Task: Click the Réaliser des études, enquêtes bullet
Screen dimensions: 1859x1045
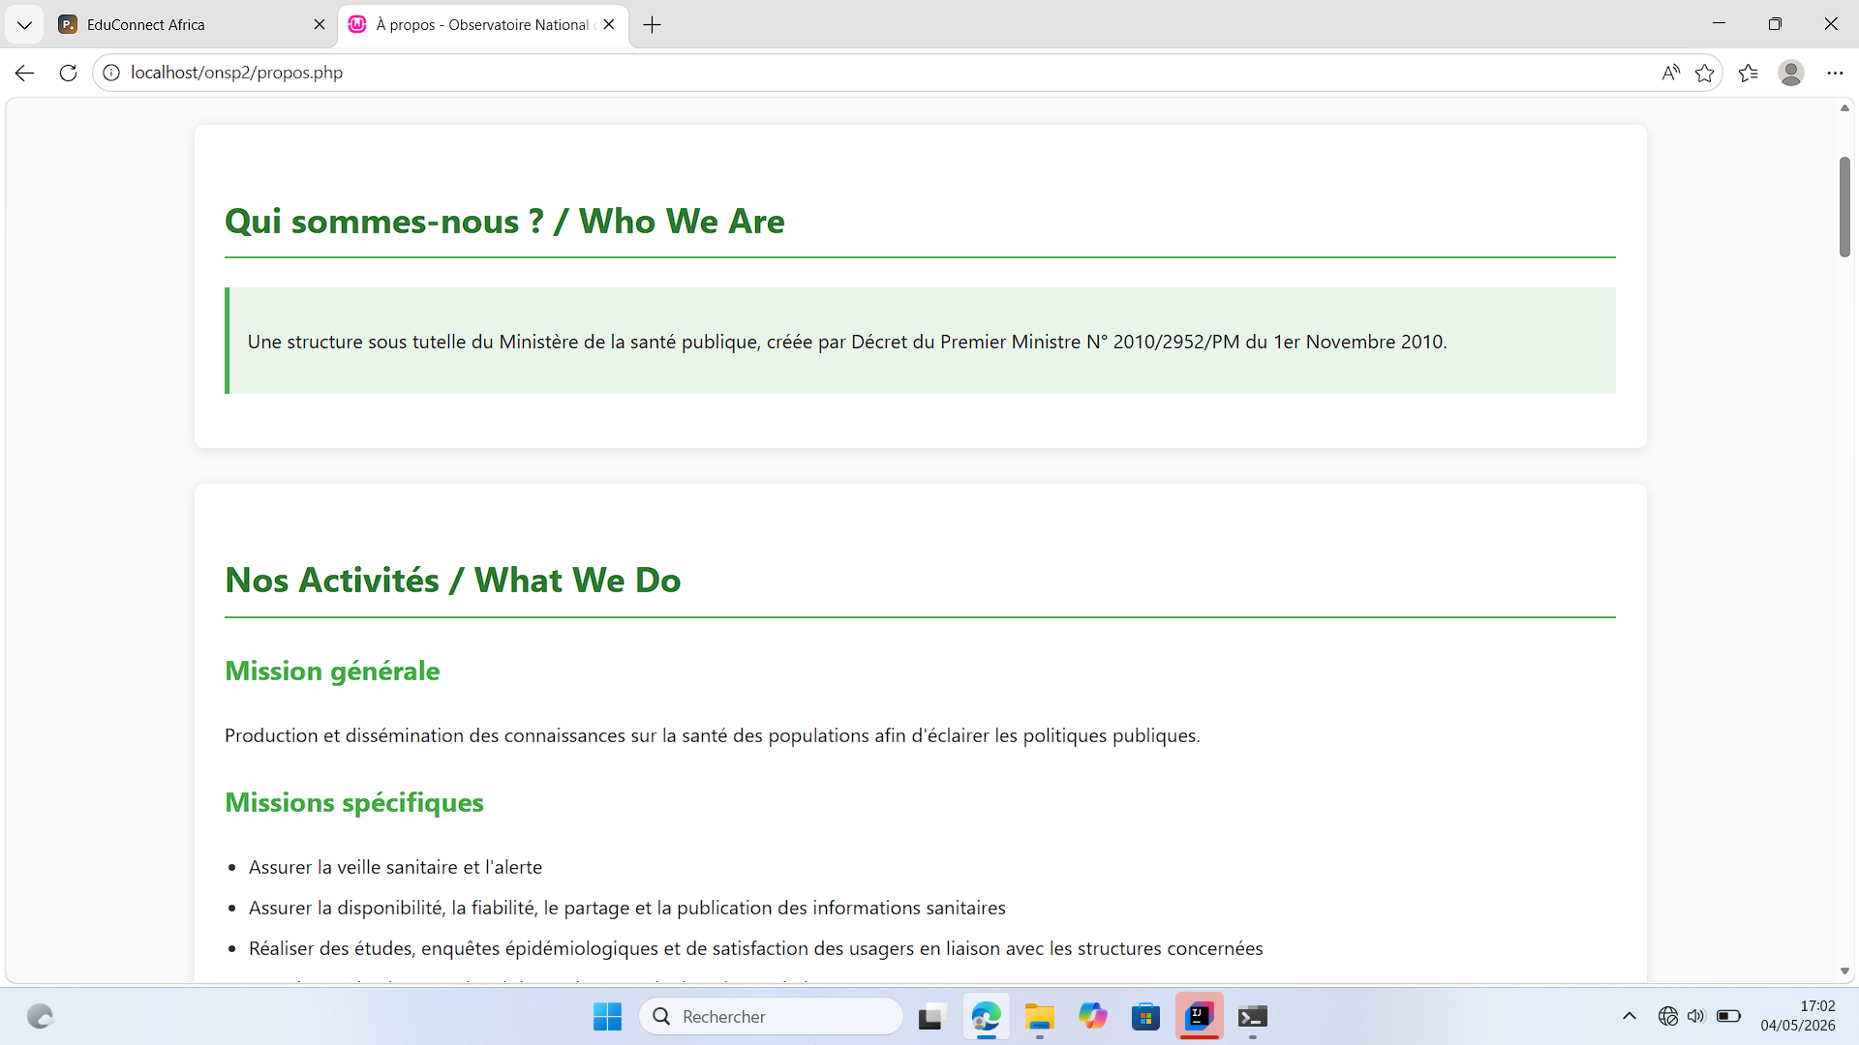Action: [x=756, y=948]
